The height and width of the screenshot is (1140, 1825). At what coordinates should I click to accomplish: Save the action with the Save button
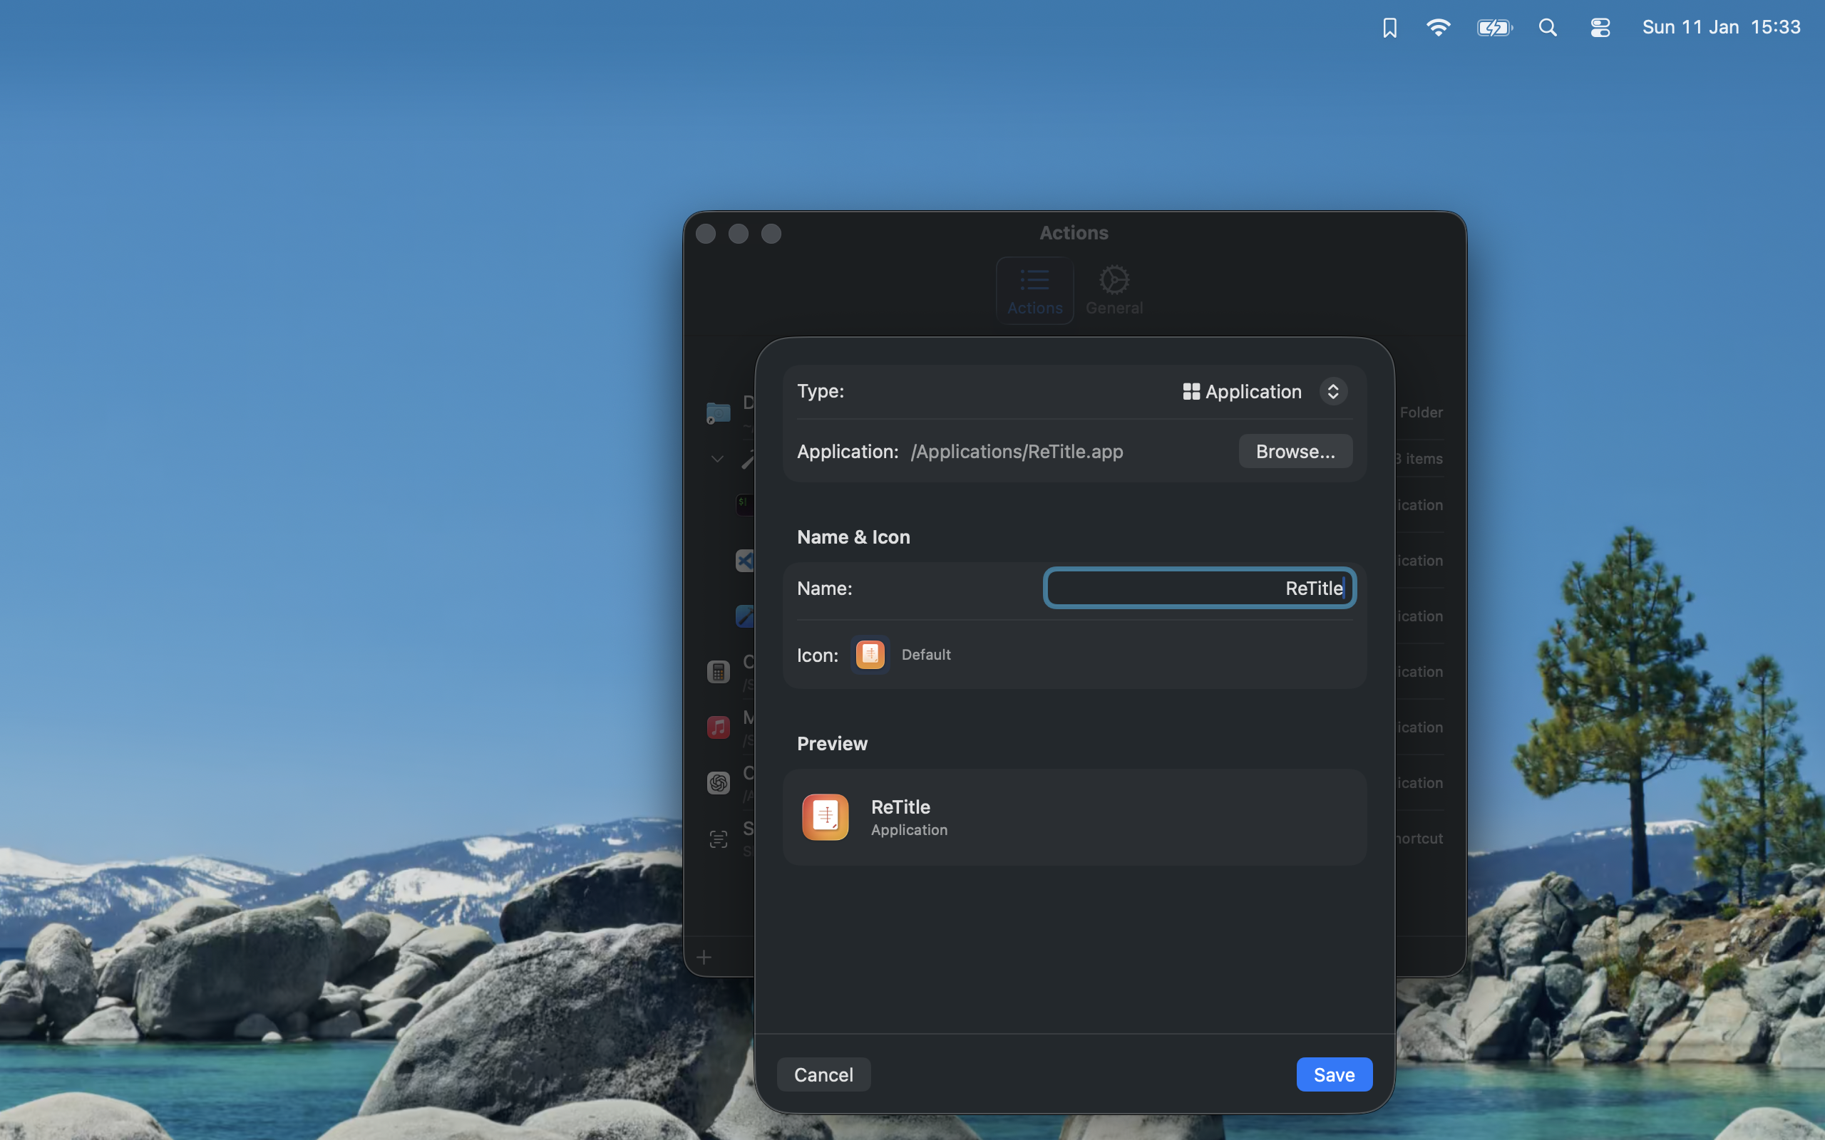tap(1333, 1074)
